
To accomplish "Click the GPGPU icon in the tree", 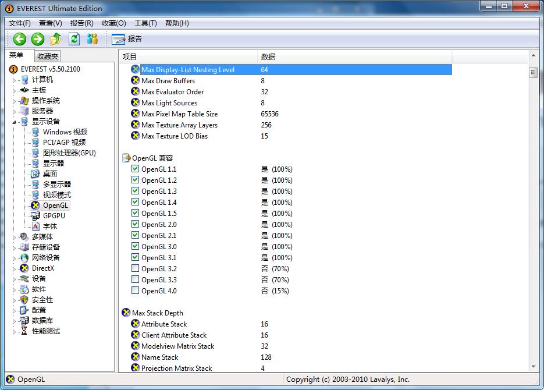I will tap(35, 216).
